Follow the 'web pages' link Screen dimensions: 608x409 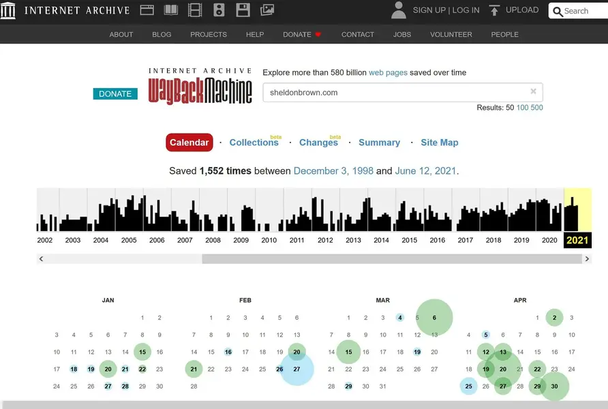(x=388, y=72)
